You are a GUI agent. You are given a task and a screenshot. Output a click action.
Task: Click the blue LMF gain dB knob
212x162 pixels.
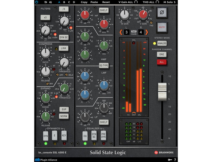tap(85, 76)
